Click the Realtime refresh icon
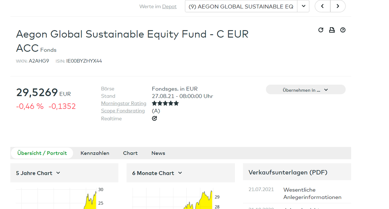389x209 pixels. pyautogui.click(x=155, y=118)
